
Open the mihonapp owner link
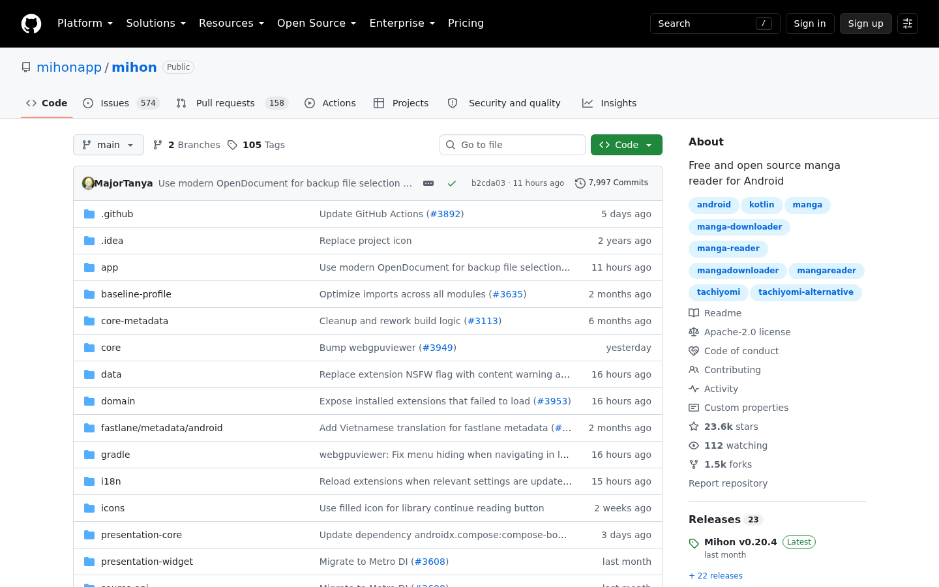pos(69,67)
